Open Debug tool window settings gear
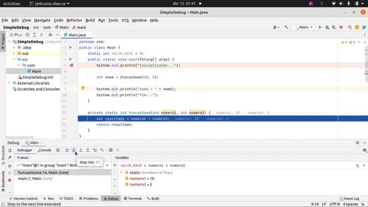Screen dimensions: 368x207 click(357, 143)
